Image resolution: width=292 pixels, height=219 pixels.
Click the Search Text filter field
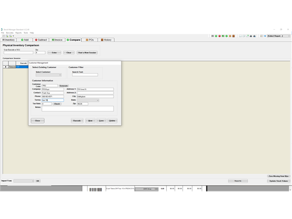85,75
